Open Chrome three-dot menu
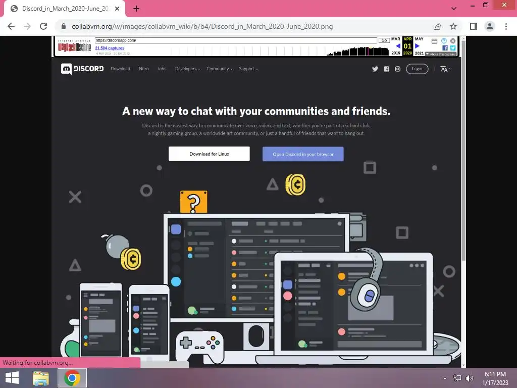The width and height of the screenshot is (517, 388). point(506,26)
